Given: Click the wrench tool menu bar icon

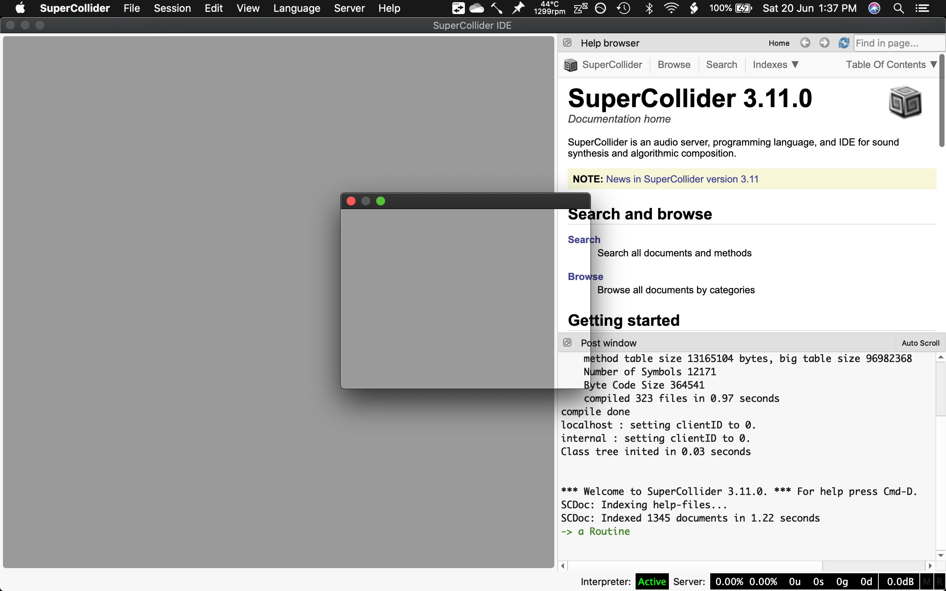Looking at the screenshot, I should click(497, 8).
